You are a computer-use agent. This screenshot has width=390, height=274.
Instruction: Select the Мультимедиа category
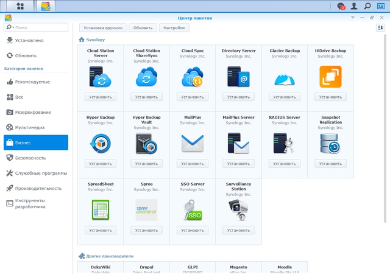click(x=36, y=127)
